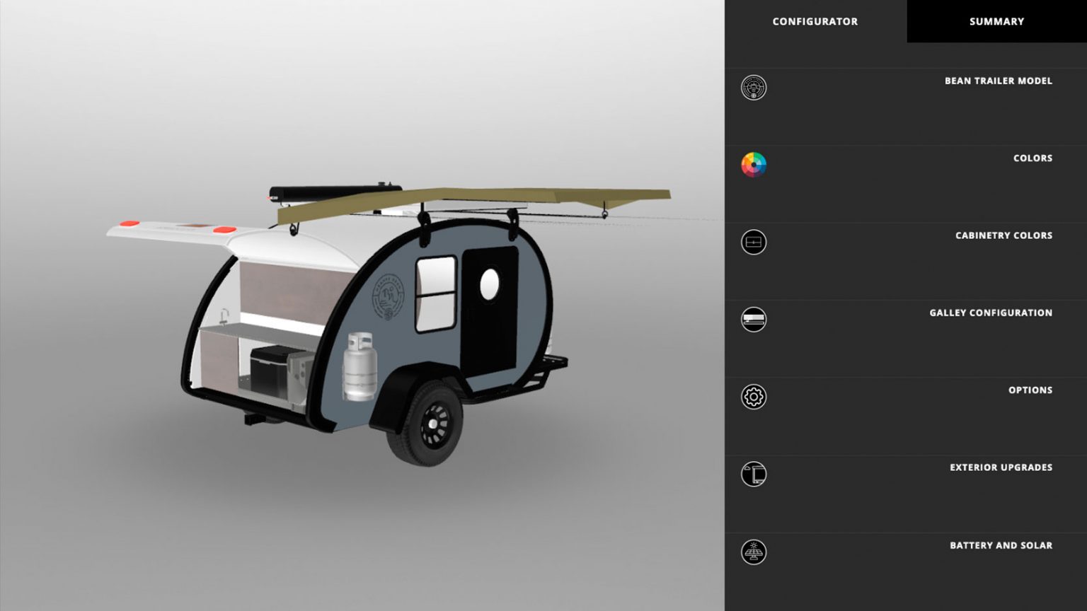Expand the Galley Configuration section

tap(990, 312)
